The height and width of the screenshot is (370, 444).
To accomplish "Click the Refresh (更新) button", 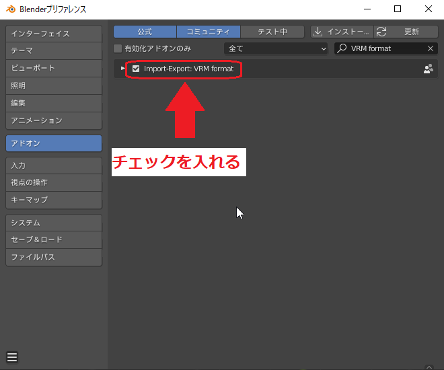I will [406, 32].
